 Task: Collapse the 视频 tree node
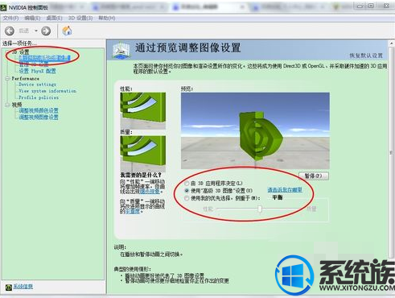tap(7, 105)
